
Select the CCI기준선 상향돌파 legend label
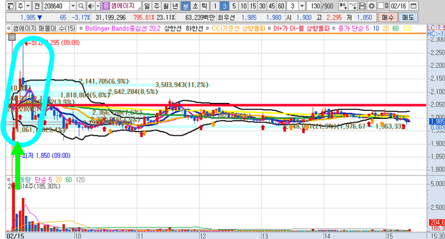[x=238, y=29]
